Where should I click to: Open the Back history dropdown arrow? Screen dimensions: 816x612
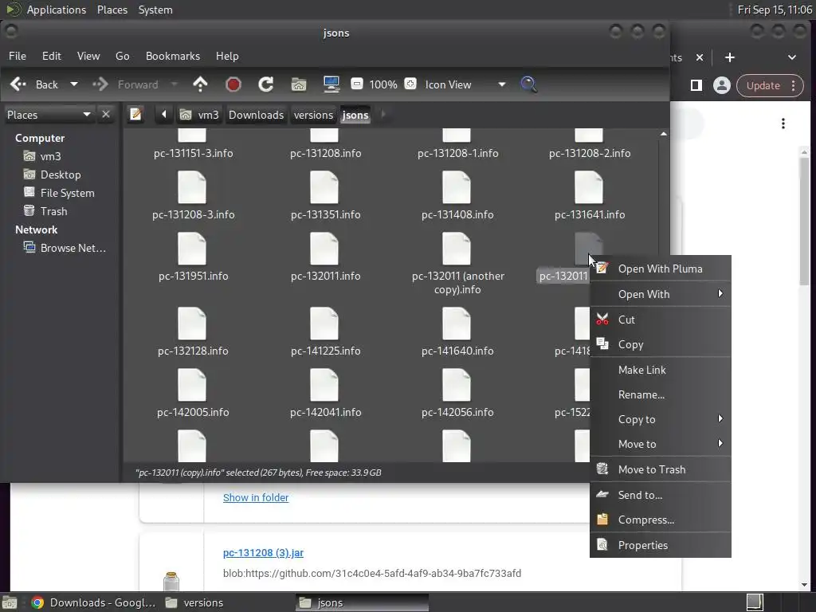pos(74,84)
